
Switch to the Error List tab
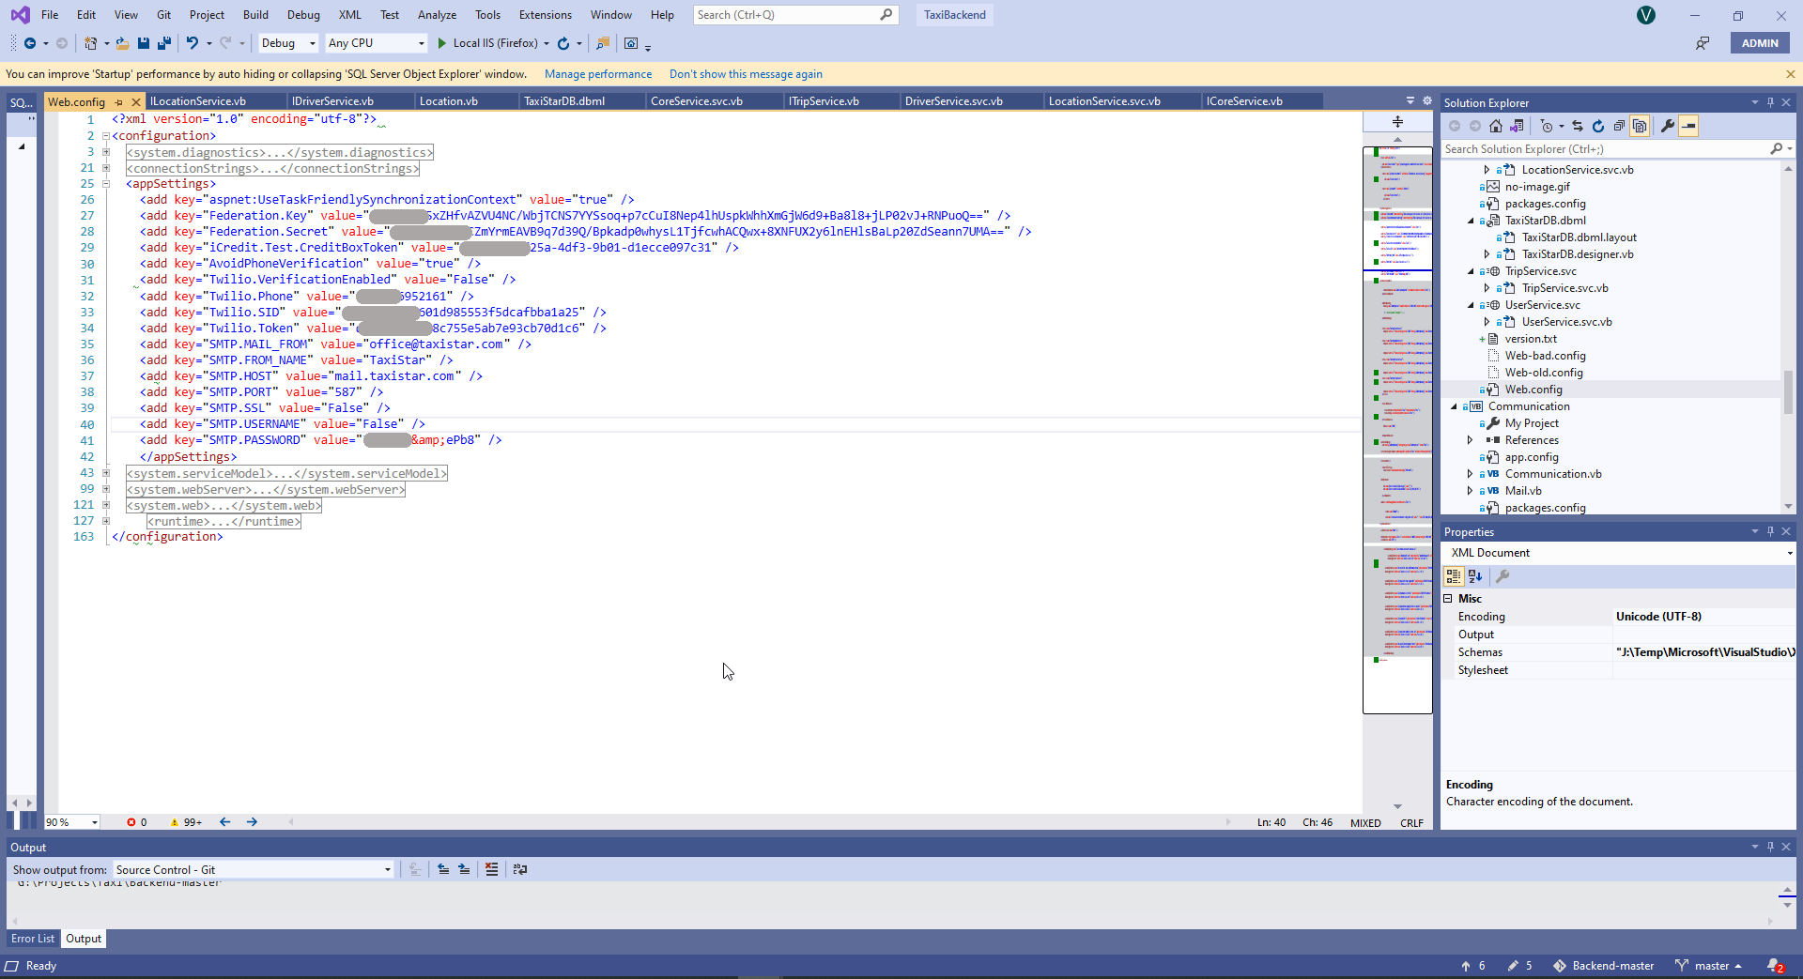[33, 939]
